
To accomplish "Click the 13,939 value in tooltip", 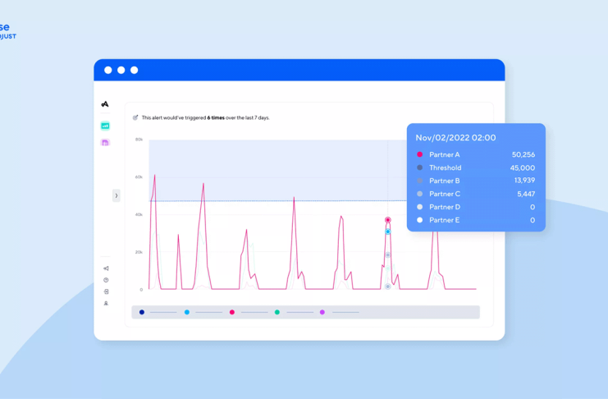I will (x=524, y=181).
